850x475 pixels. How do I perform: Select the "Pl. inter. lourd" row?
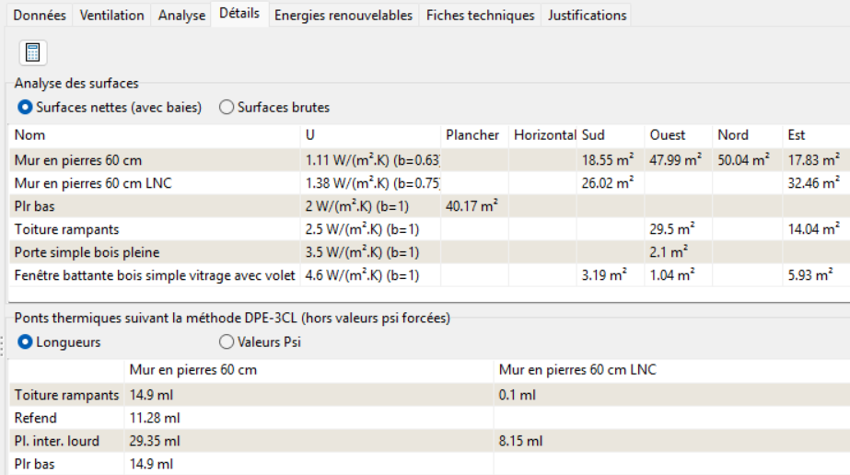(x=57, y=441)
